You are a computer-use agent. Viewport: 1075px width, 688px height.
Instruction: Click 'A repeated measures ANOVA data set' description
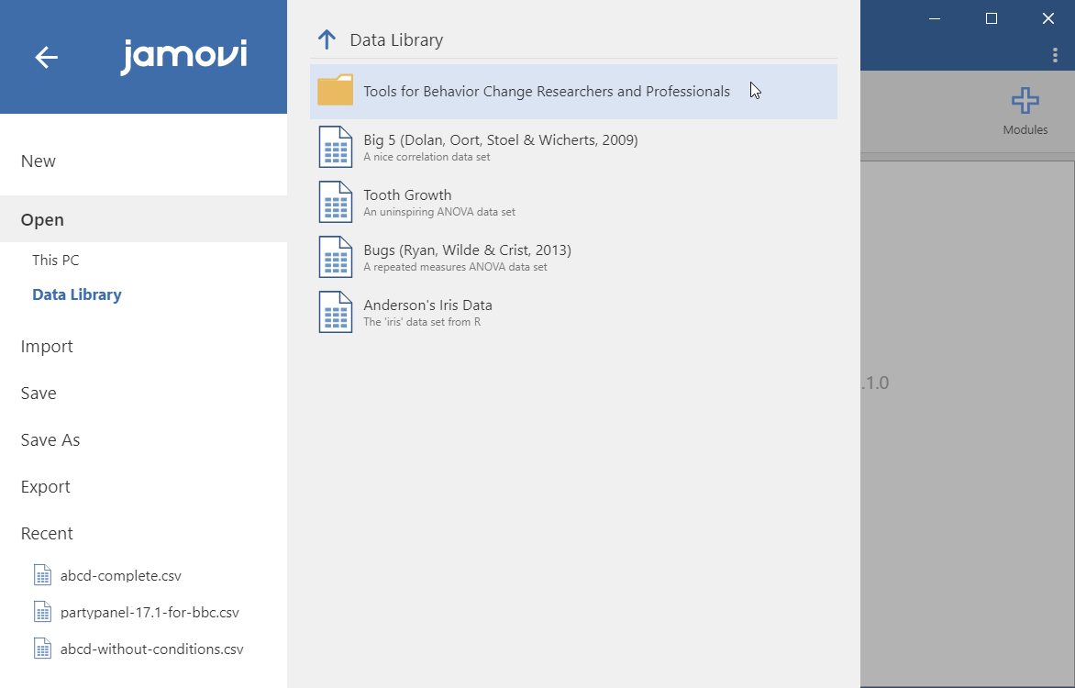[x=455, y=267]
